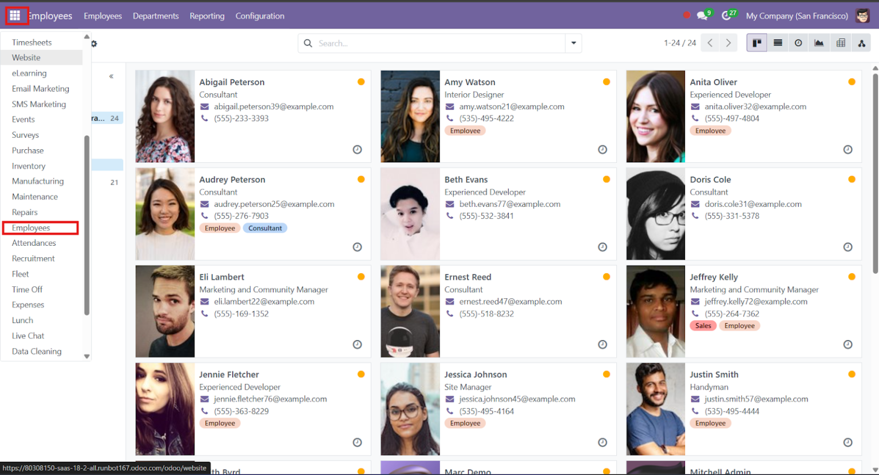Open the apps menu grid icon

click(15, 15)
